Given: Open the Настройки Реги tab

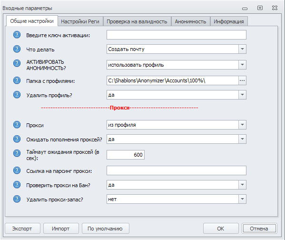Looking at the screenshot, I should point(80,21).
